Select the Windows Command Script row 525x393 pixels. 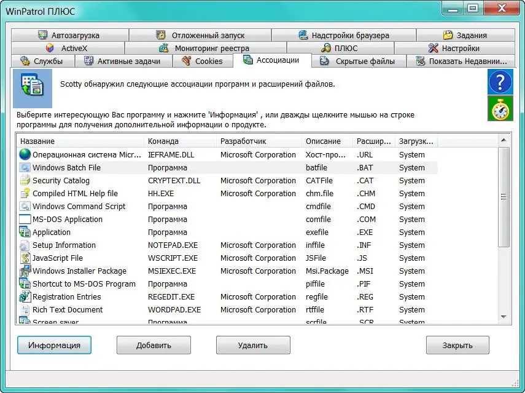click(x=79, y=207)
